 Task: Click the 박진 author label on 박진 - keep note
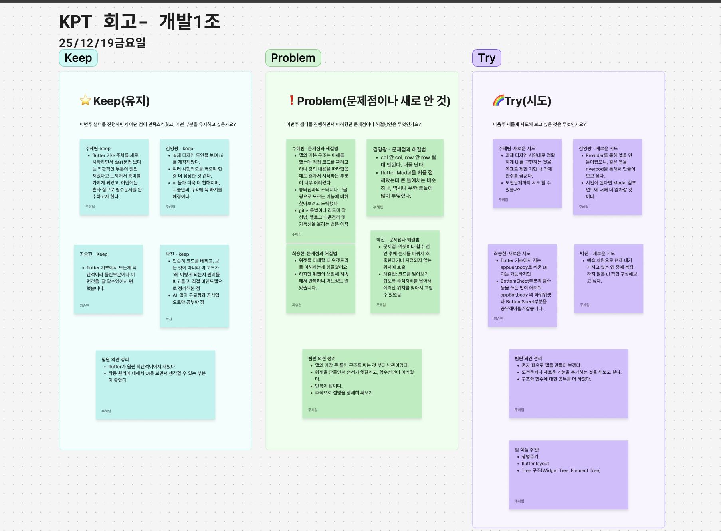click(x=169, y=319)
